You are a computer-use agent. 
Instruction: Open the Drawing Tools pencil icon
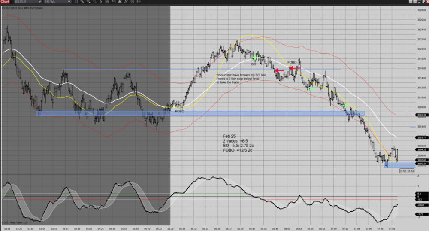pyautogui.click(x=82, y=2)
